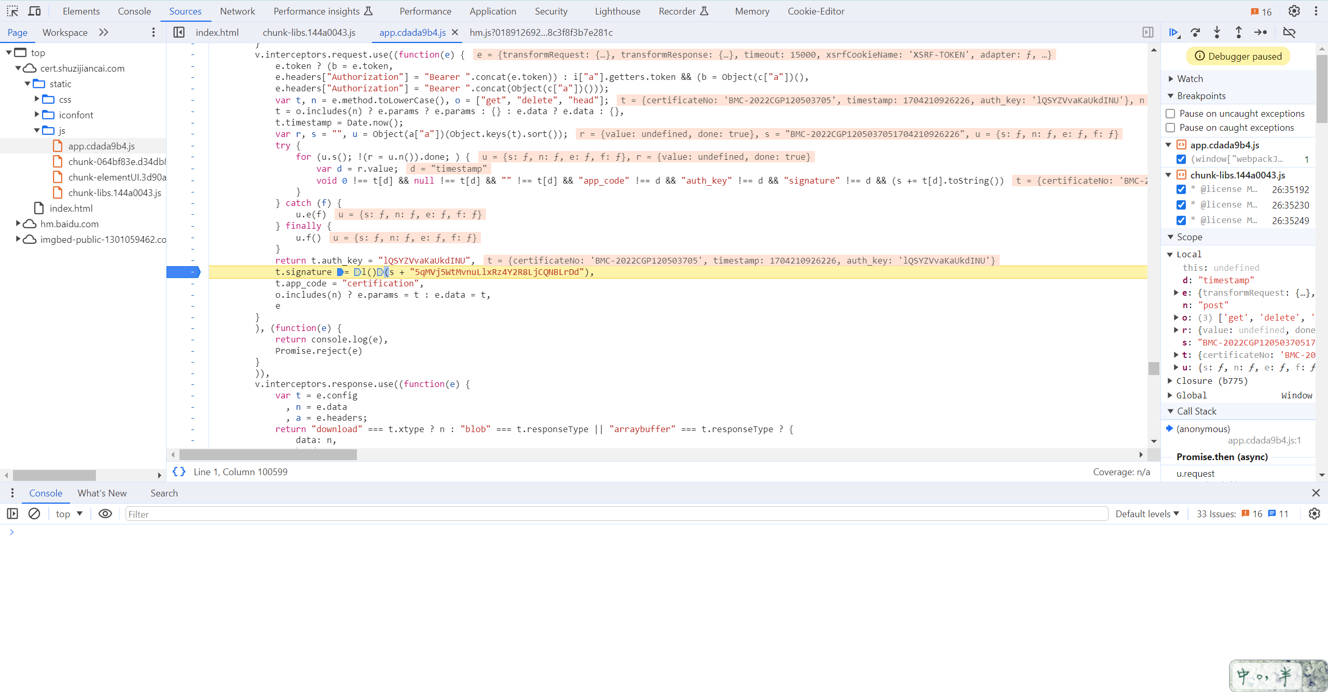Image resolution: width=1328 pixels, height=692 pixels.
Task: Toggle device toolbar icon
Action: click(x=34, y=11)
